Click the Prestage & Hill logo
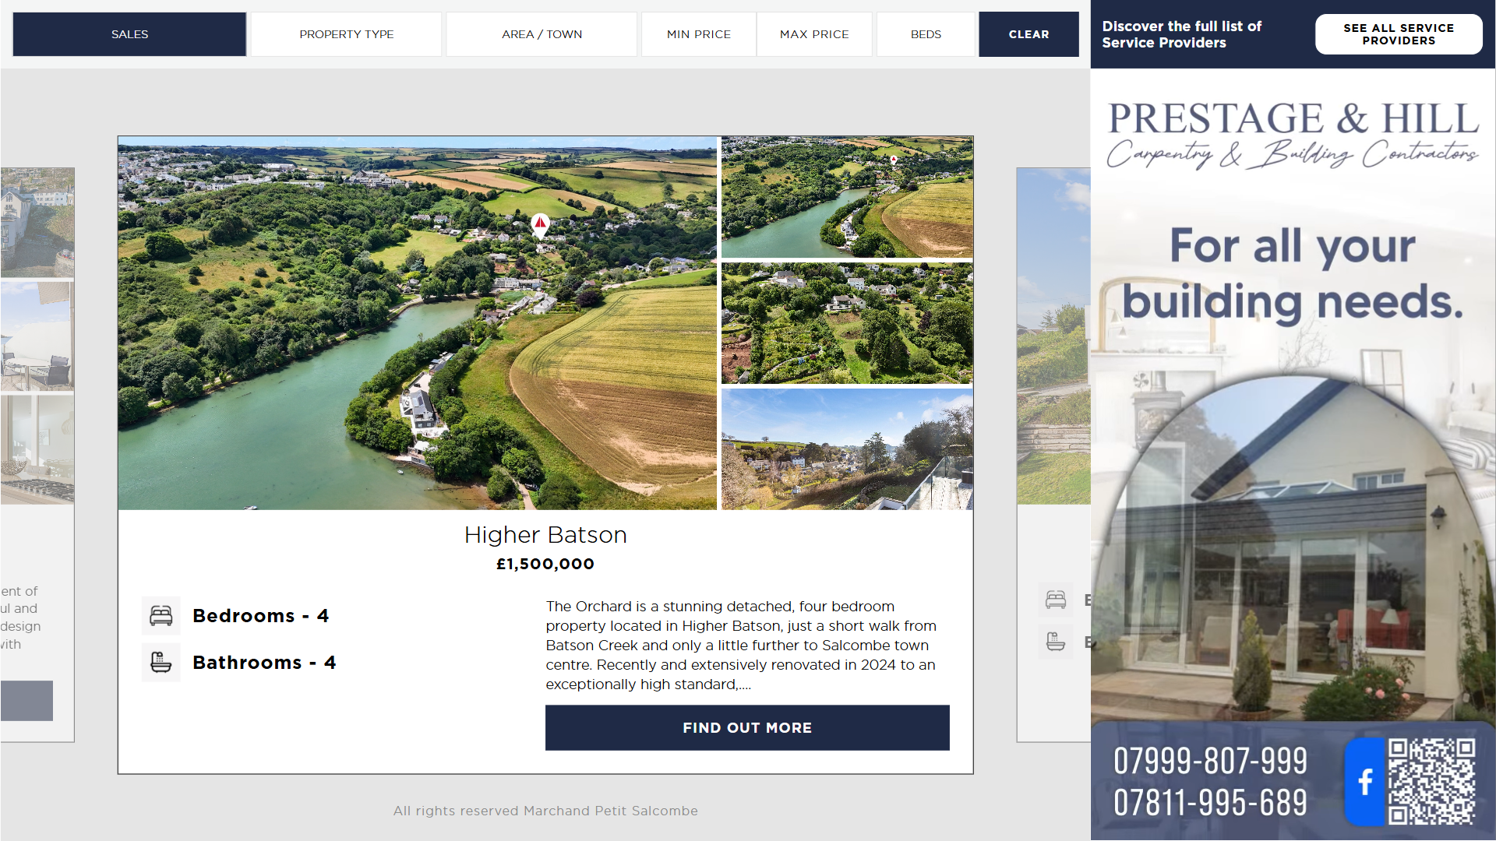This screenshot has height=841, width=1496. click(x=1293, y=135)
